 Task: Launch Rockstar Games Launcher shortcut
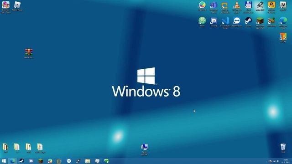271,7
